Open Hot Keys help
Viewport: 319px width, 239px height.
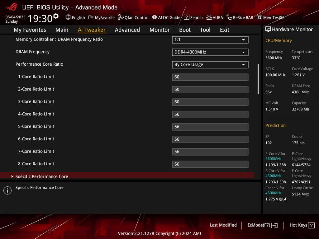coord(302,225)
